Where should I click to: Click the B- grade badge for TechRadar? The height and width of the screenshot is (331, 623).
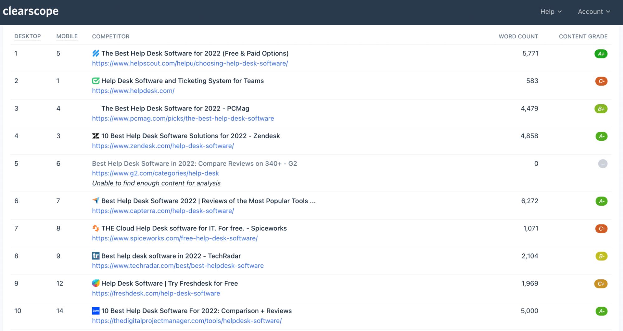coord(601,256)
